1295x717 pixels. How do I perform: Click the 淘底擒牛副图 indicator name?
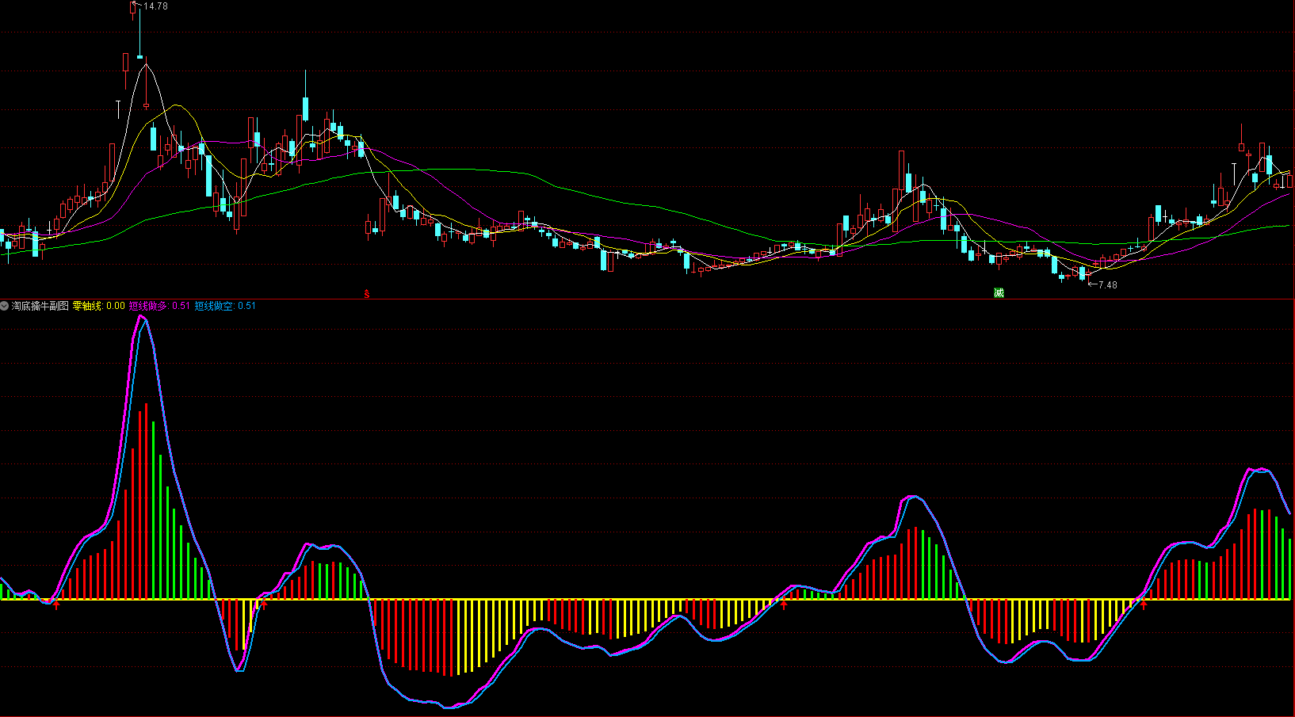[x=40, y=306]
